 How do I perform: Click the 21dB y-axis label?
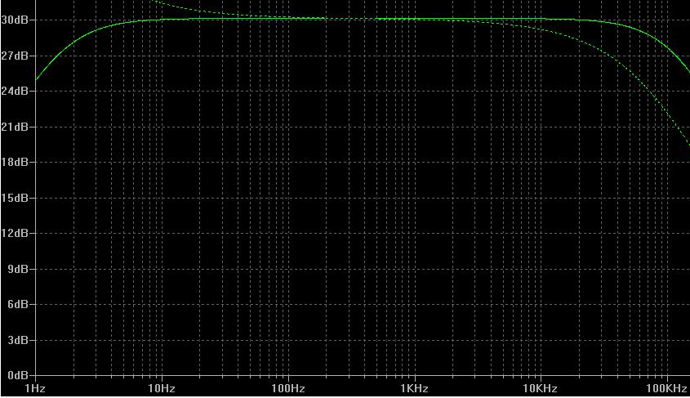click(15, 127)
